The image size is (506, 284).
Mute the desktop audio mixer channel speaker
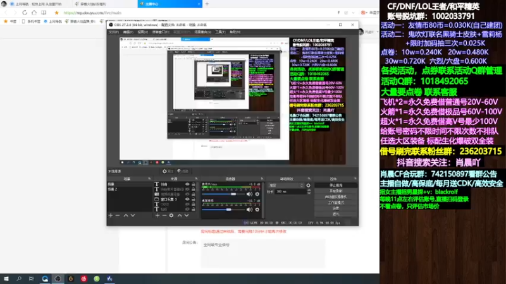(x=249, y=210)
